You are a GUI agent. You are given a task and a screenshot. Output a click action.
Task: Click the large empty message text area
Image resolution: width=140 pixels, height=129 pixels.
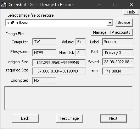[x=68, y=98]
